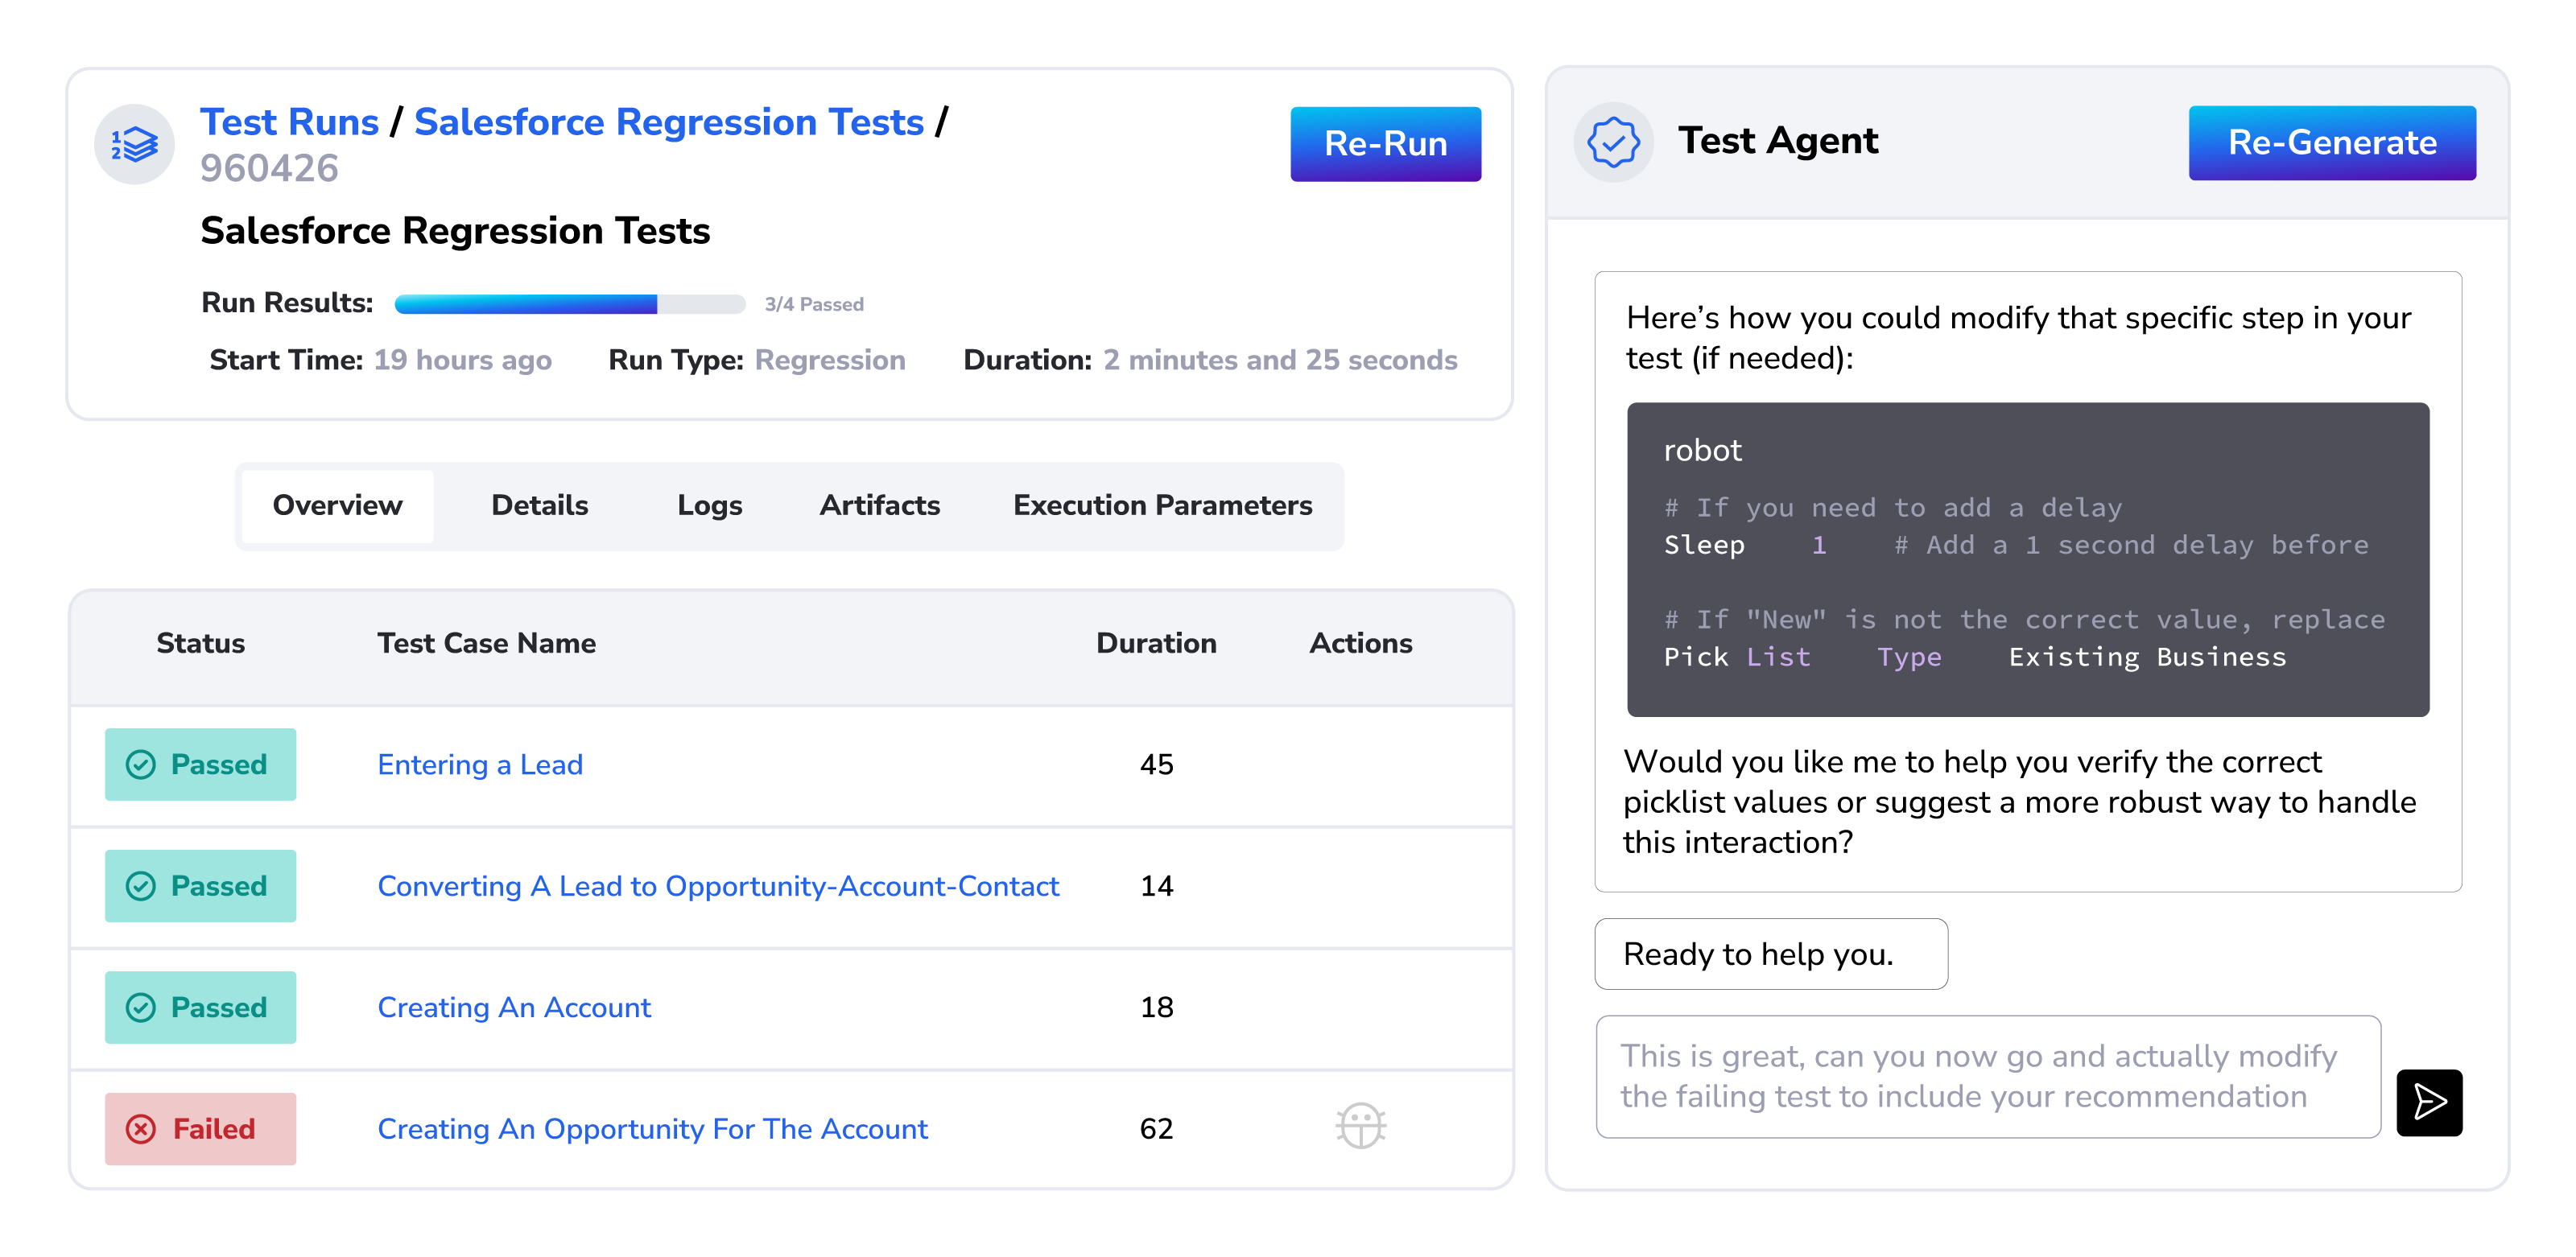Open the Entering a Lead test case

tap(480, 764)
